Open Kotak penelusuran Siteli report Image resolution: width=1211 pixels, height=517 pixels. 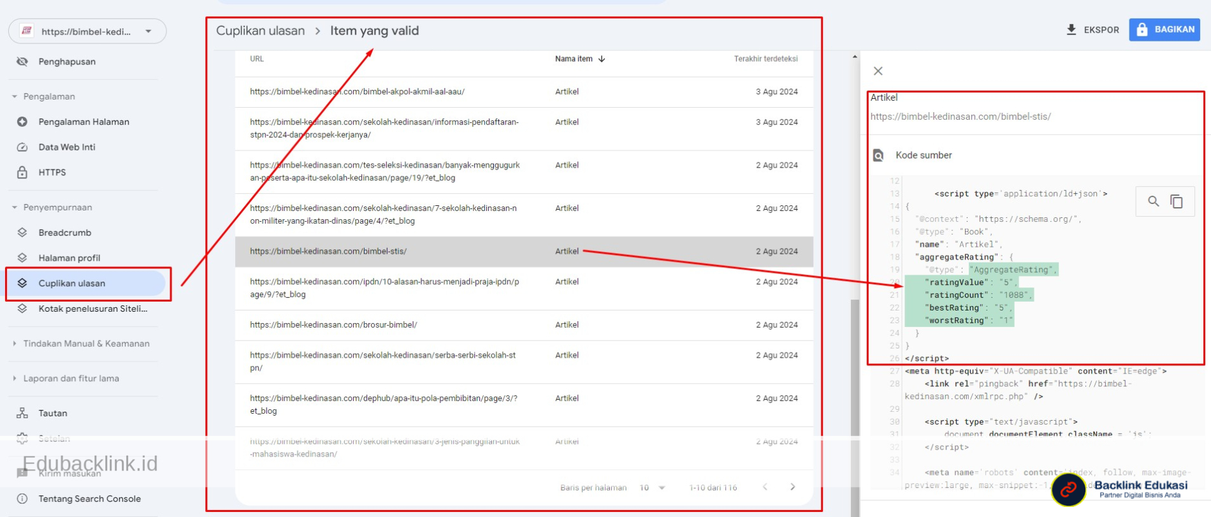pyautogui.click(x=92, y=309)
